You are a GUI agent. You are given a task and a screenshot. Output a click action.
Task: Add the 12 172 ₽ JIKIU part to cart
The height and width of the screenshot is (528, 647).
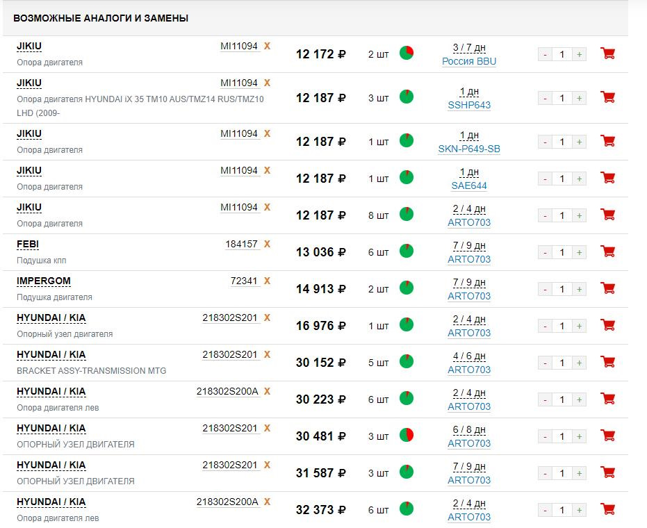pos(608,53)
